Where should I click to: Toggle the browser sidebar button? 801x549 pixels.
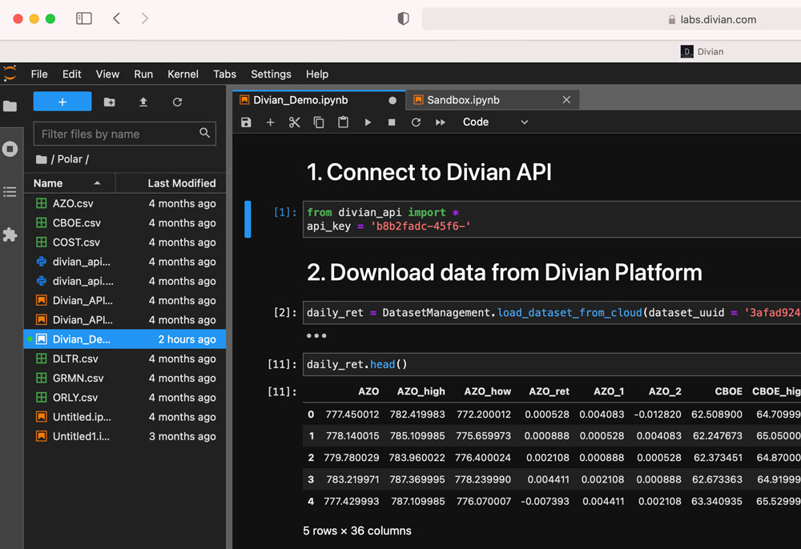(84, 19)
